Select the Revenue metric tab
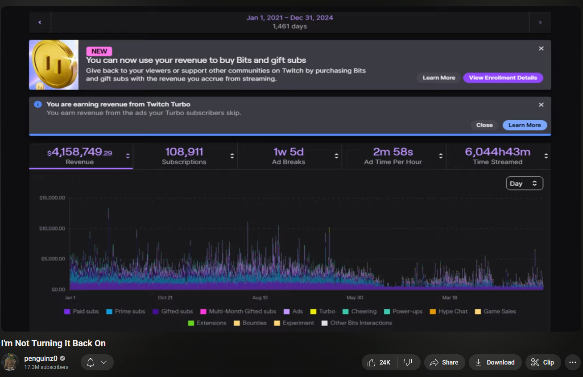Image resolution: width=583 pixels, height=377 pixels. [x=80, y=156]
